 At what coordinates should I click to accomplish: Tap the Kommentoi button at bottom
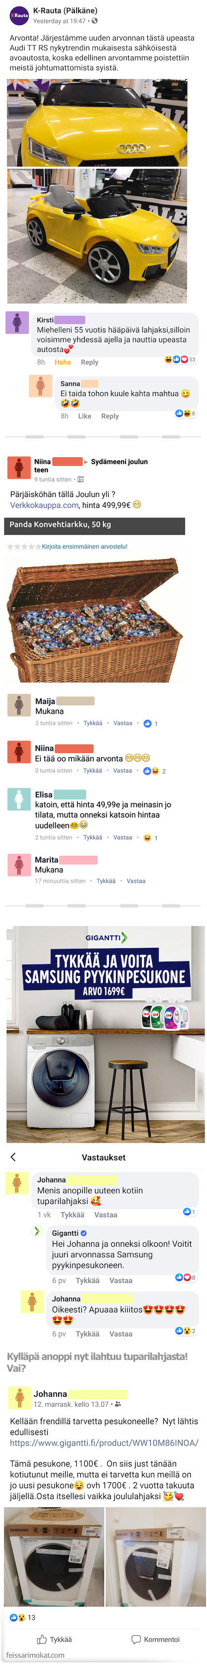(155, 1638)
